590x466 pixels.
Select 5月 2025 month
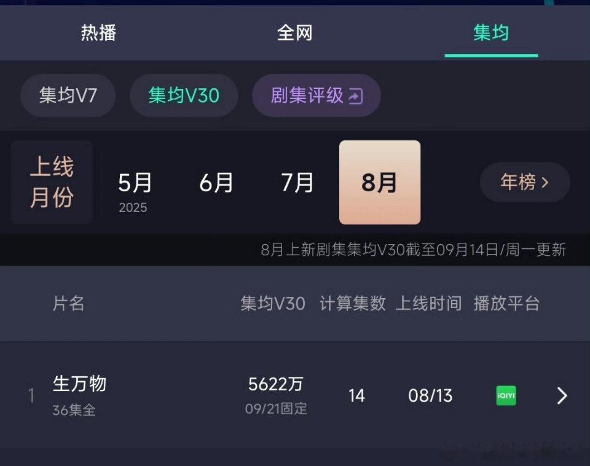(x=135, y=191)
